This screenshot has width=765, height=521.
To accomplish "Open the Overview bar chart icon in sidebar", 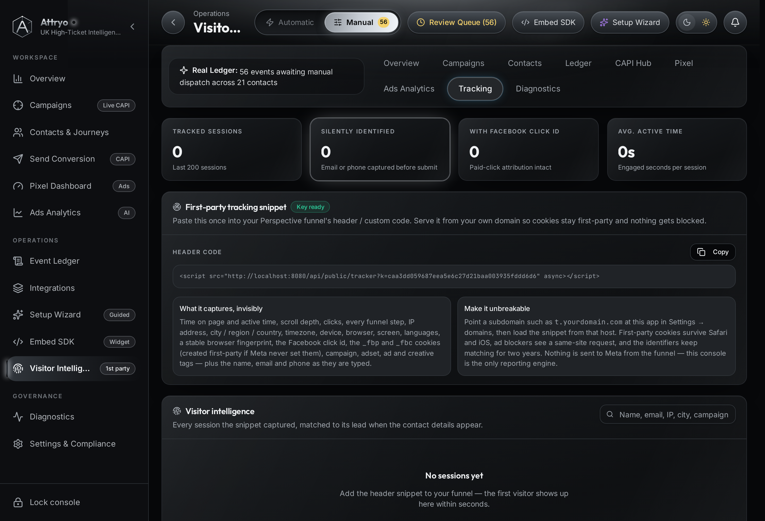I will click(18, 78).
